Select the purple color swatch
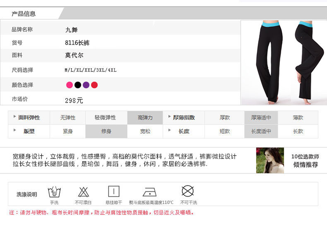This screenshot has width=327, height=235. pyautogui.click(x=86, y=85)
